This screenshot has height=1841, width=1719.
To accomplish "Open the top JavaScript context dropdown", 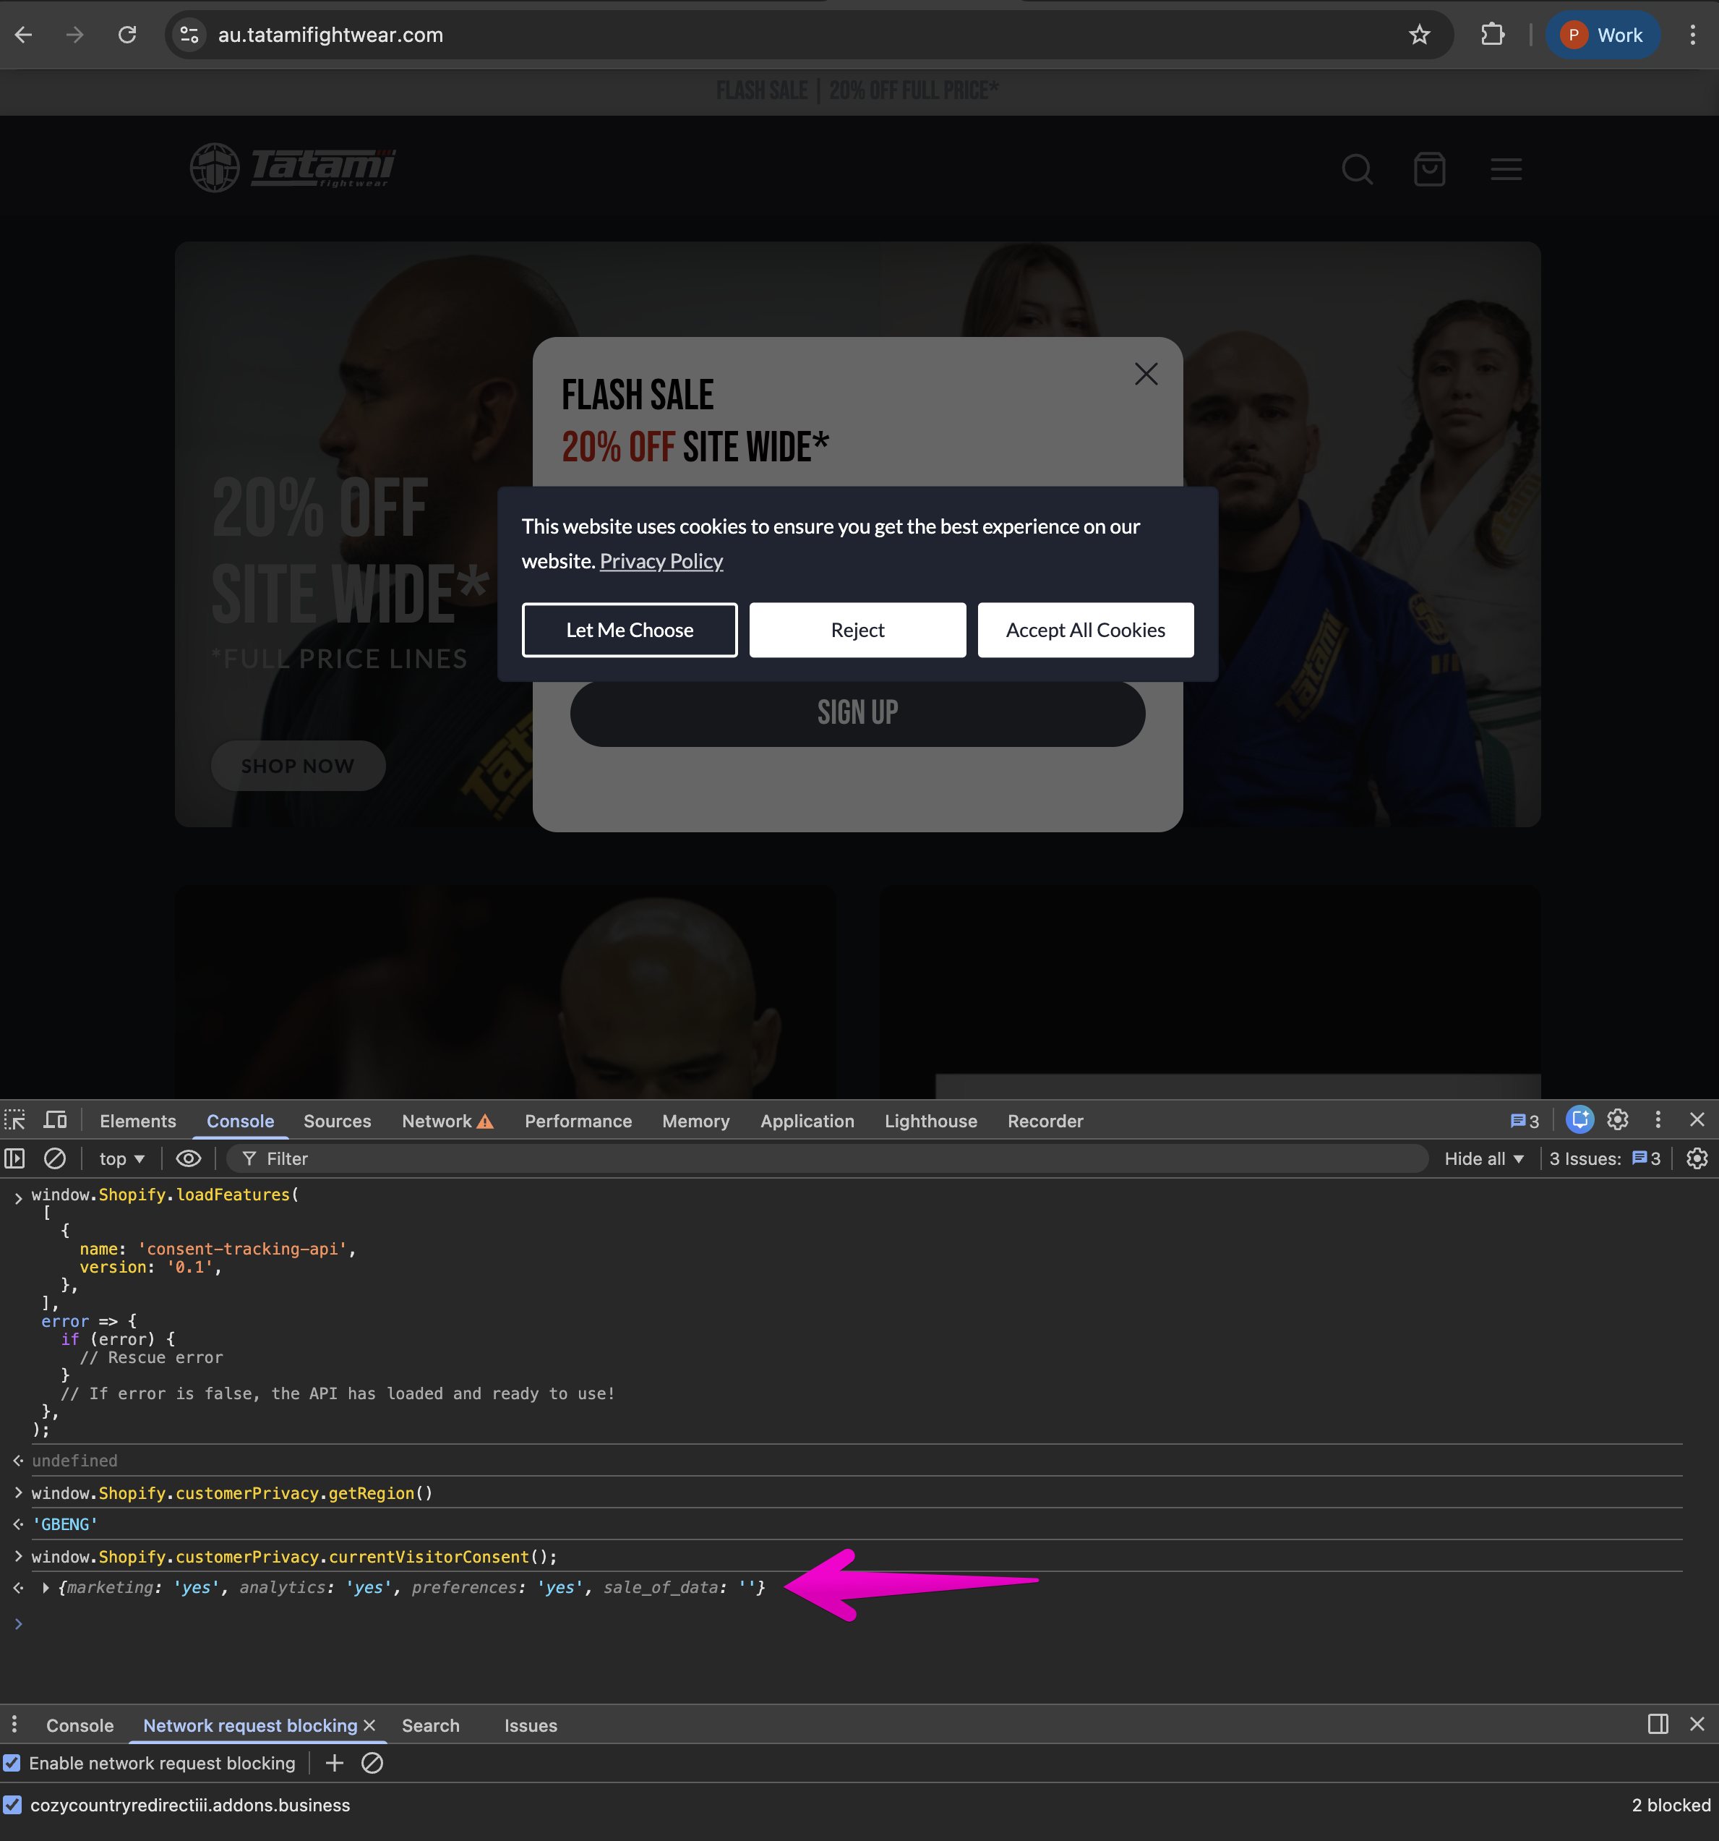I will [x=121, y=1158].
